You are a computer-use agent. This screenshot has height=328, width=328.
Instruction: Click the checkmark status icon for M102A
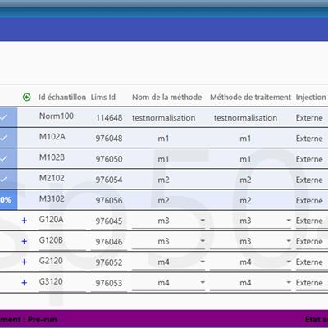pyautogui.click(x=3, y=139)
